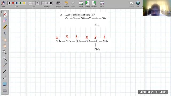The image size is (171, 96).
Task: Click the webcam video thumbnail
Action: [157, 8]
